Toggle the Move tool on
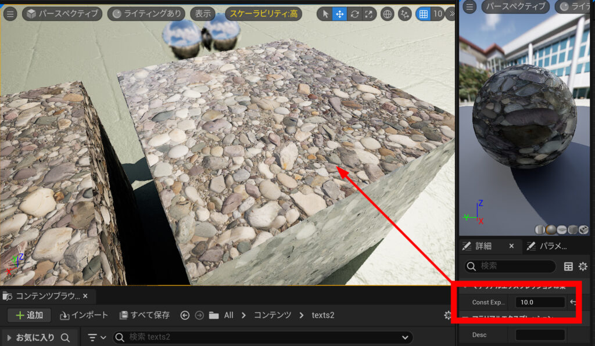This screenshot has height=346, width=595. pos(340,15)
